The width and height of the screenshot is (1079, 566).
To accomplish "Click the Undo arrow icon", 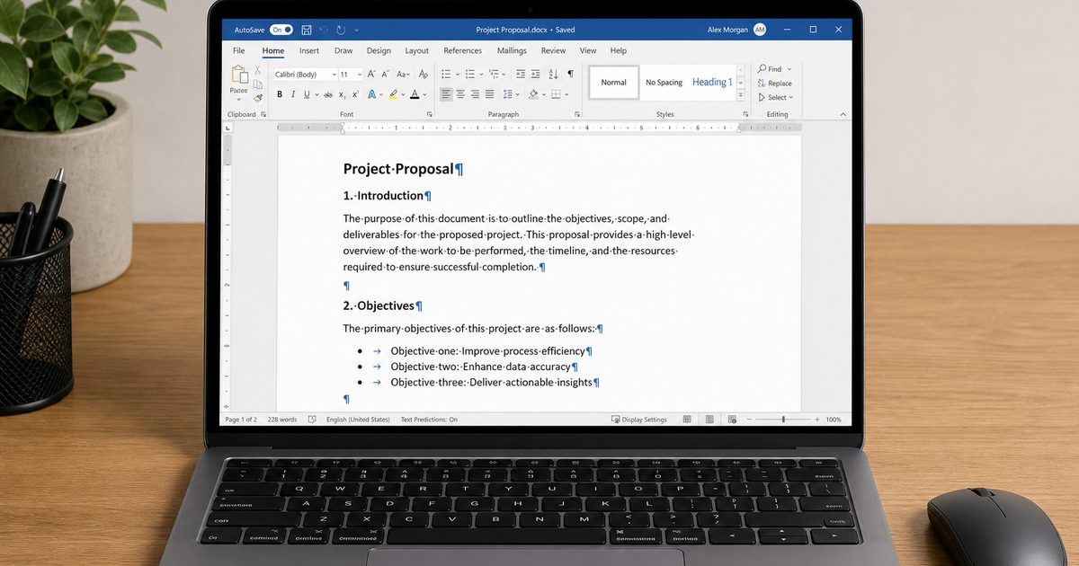I will point(325,30).
